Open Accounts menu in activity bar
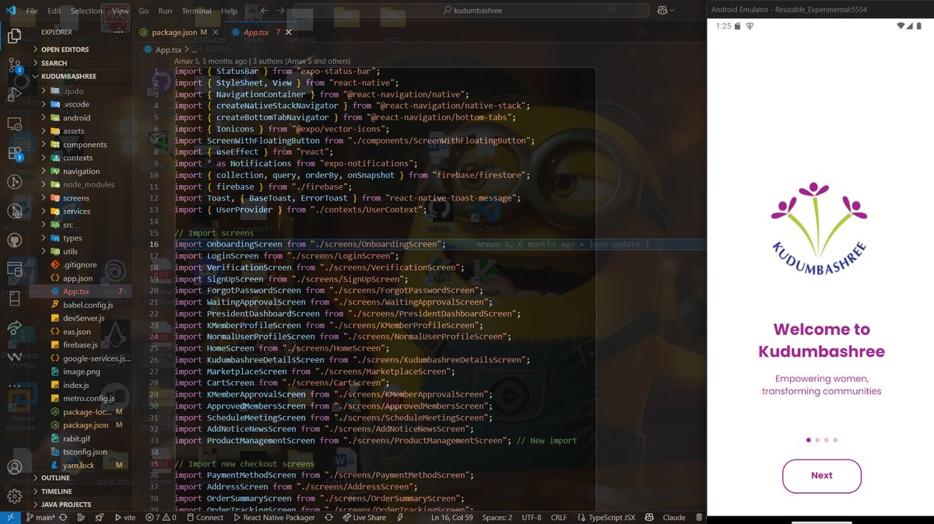The width and height of the screenshot is (934, 524). click(14, 468)
